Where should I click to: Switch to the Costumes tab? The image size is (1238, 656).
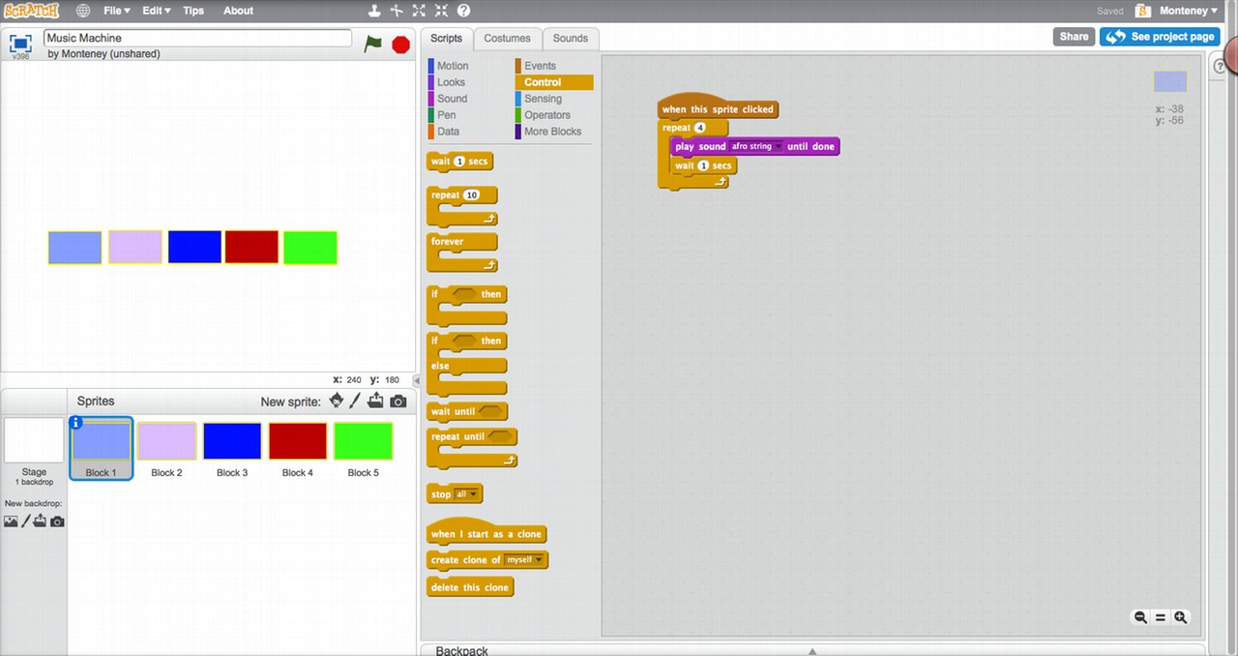pyautogui.click(x=507, y=38)
